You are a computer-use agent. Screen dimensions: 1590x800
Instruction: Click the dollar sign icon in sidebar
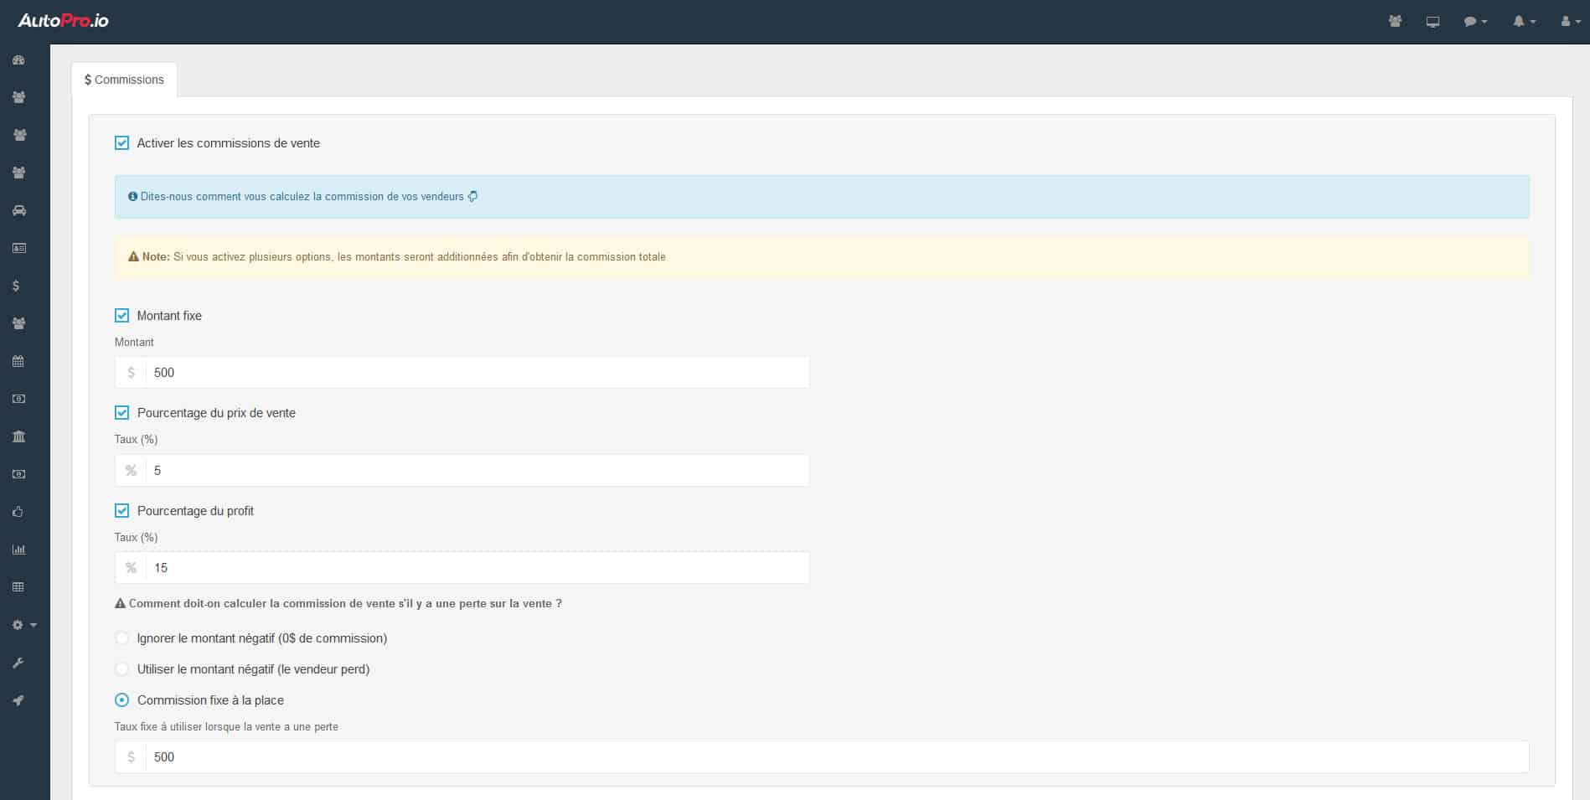[16, 286]
